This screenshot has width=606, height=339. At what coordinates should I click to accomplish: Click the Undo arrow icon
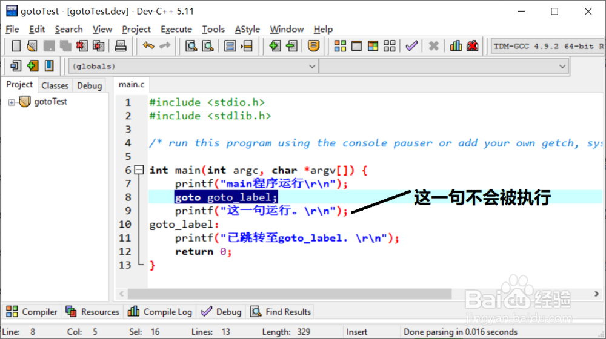point(148,46)
